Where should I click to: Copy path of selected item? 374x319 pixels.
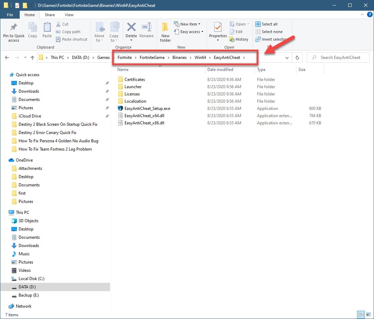pos(68,32)
